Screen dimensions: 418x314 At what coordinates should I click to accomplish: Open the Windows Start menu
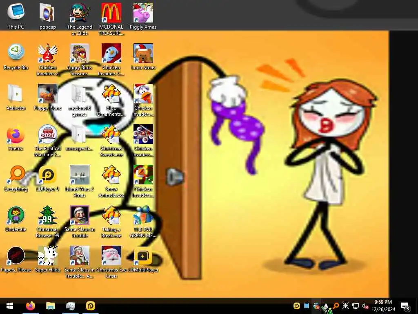pyautogui.click(x=10, y=306)
